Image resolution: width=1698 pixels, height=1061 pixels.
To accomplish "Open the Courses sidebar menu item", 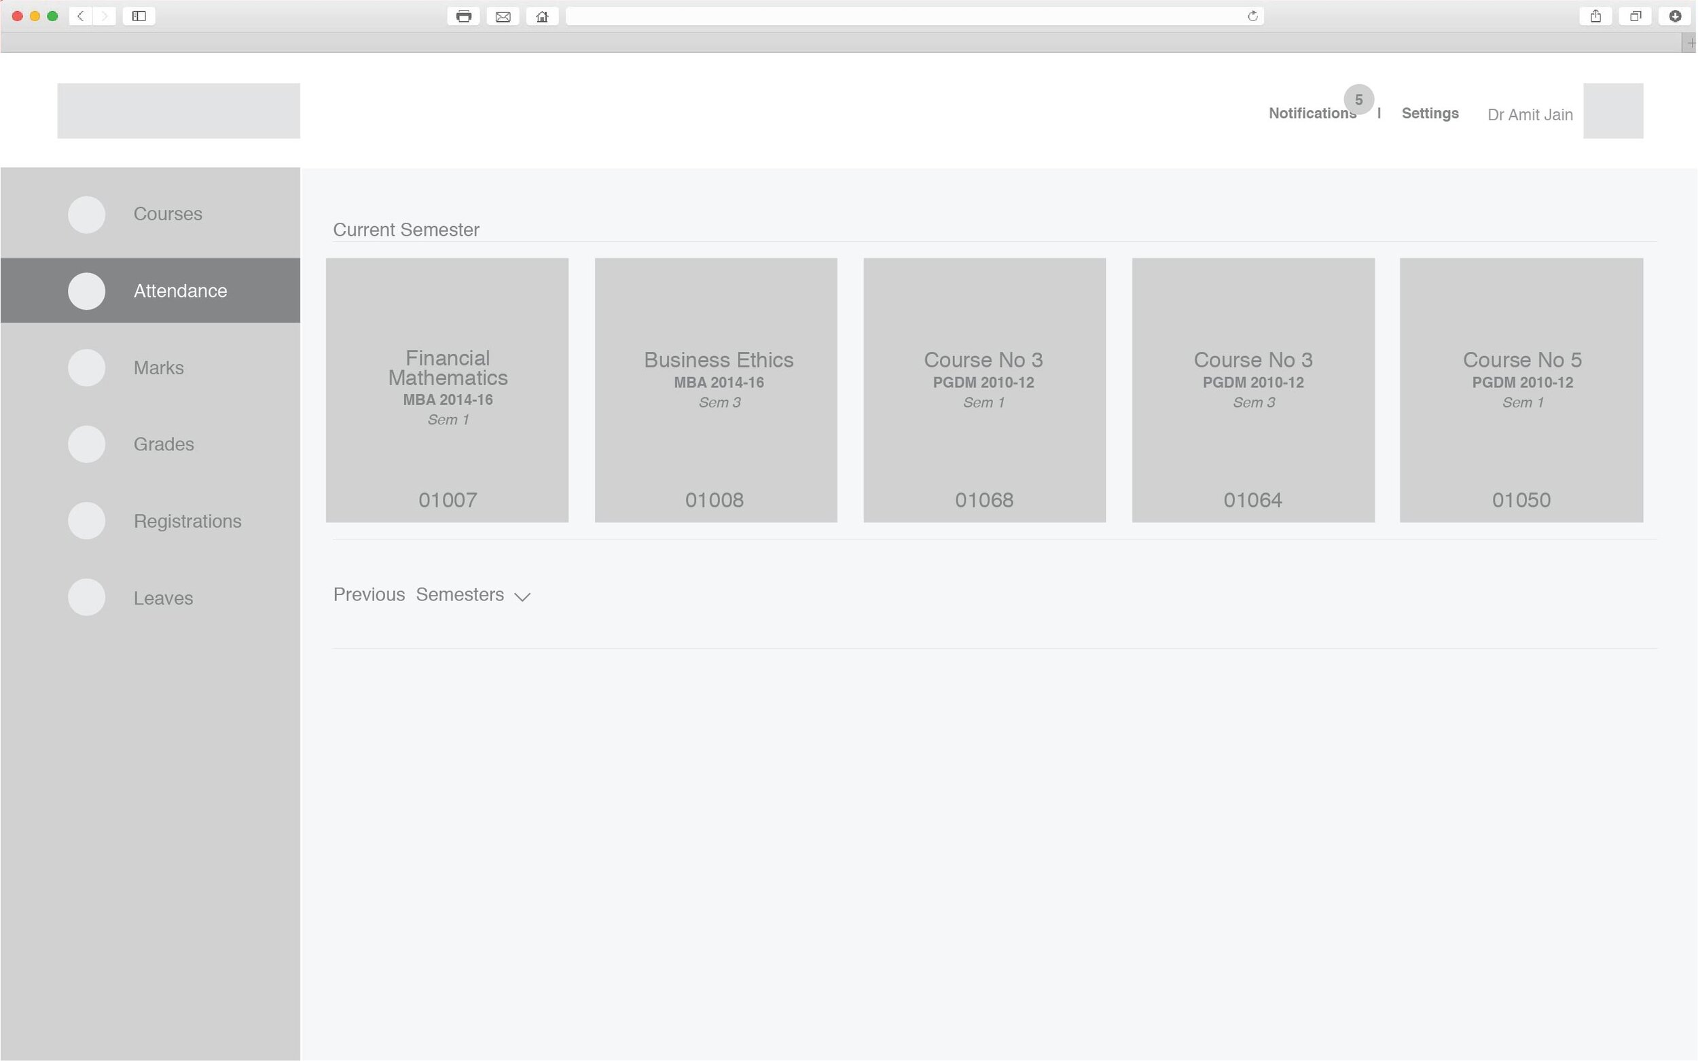I will pyautogui.click(x=168, y=214).
